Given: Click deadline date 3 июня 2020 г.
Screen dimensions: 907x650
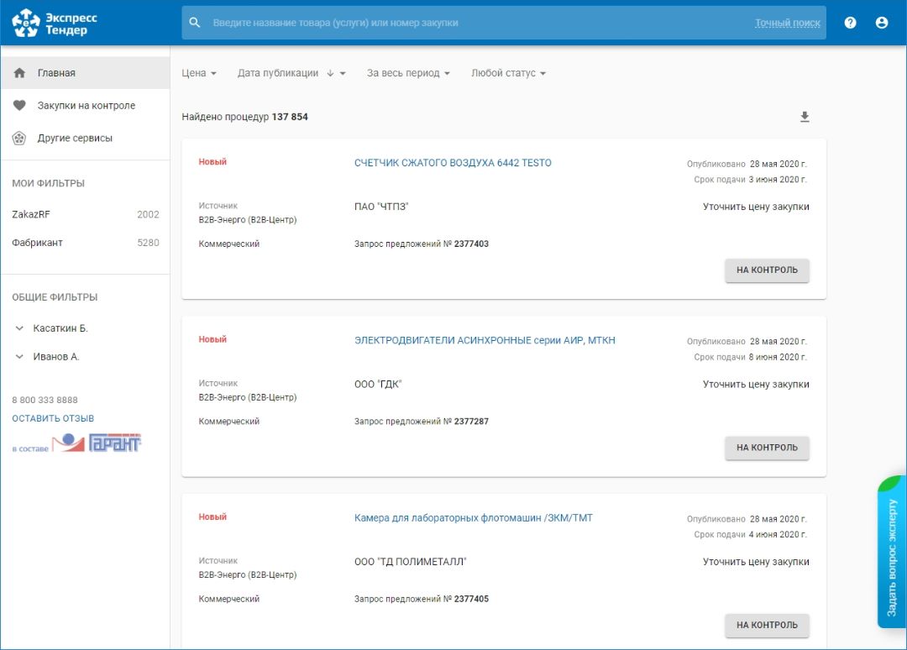Looking at the screenshot, I should (778, 180).
